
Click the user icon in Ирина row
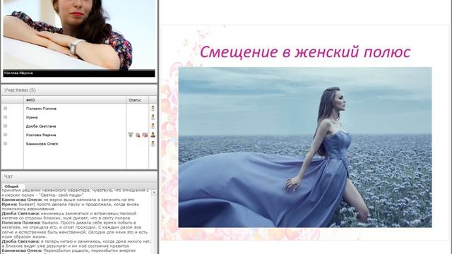(153, 117)
